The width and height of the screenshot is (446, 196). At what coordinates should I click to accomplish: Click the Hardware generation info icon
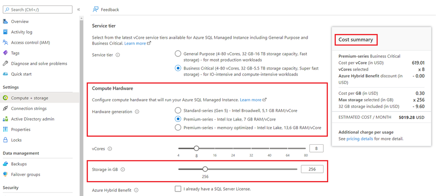point(137,112)
